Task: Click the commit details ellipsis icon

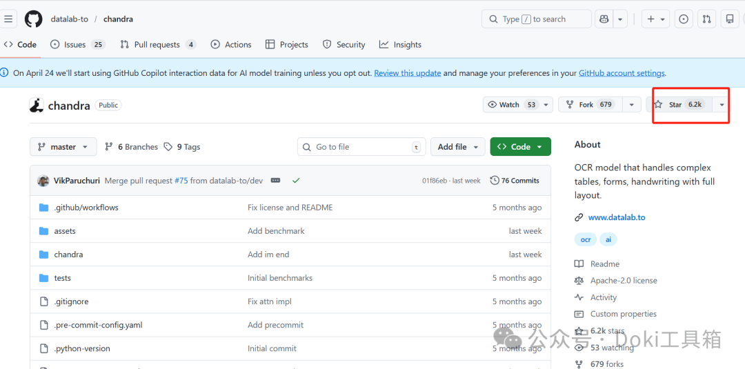Action: [x=276, y=181]
